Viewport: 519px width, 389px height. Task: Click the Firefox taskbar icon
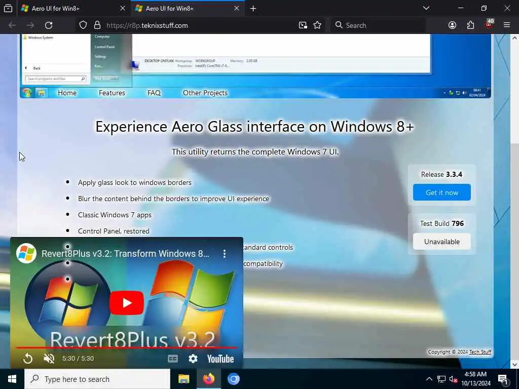208,379
